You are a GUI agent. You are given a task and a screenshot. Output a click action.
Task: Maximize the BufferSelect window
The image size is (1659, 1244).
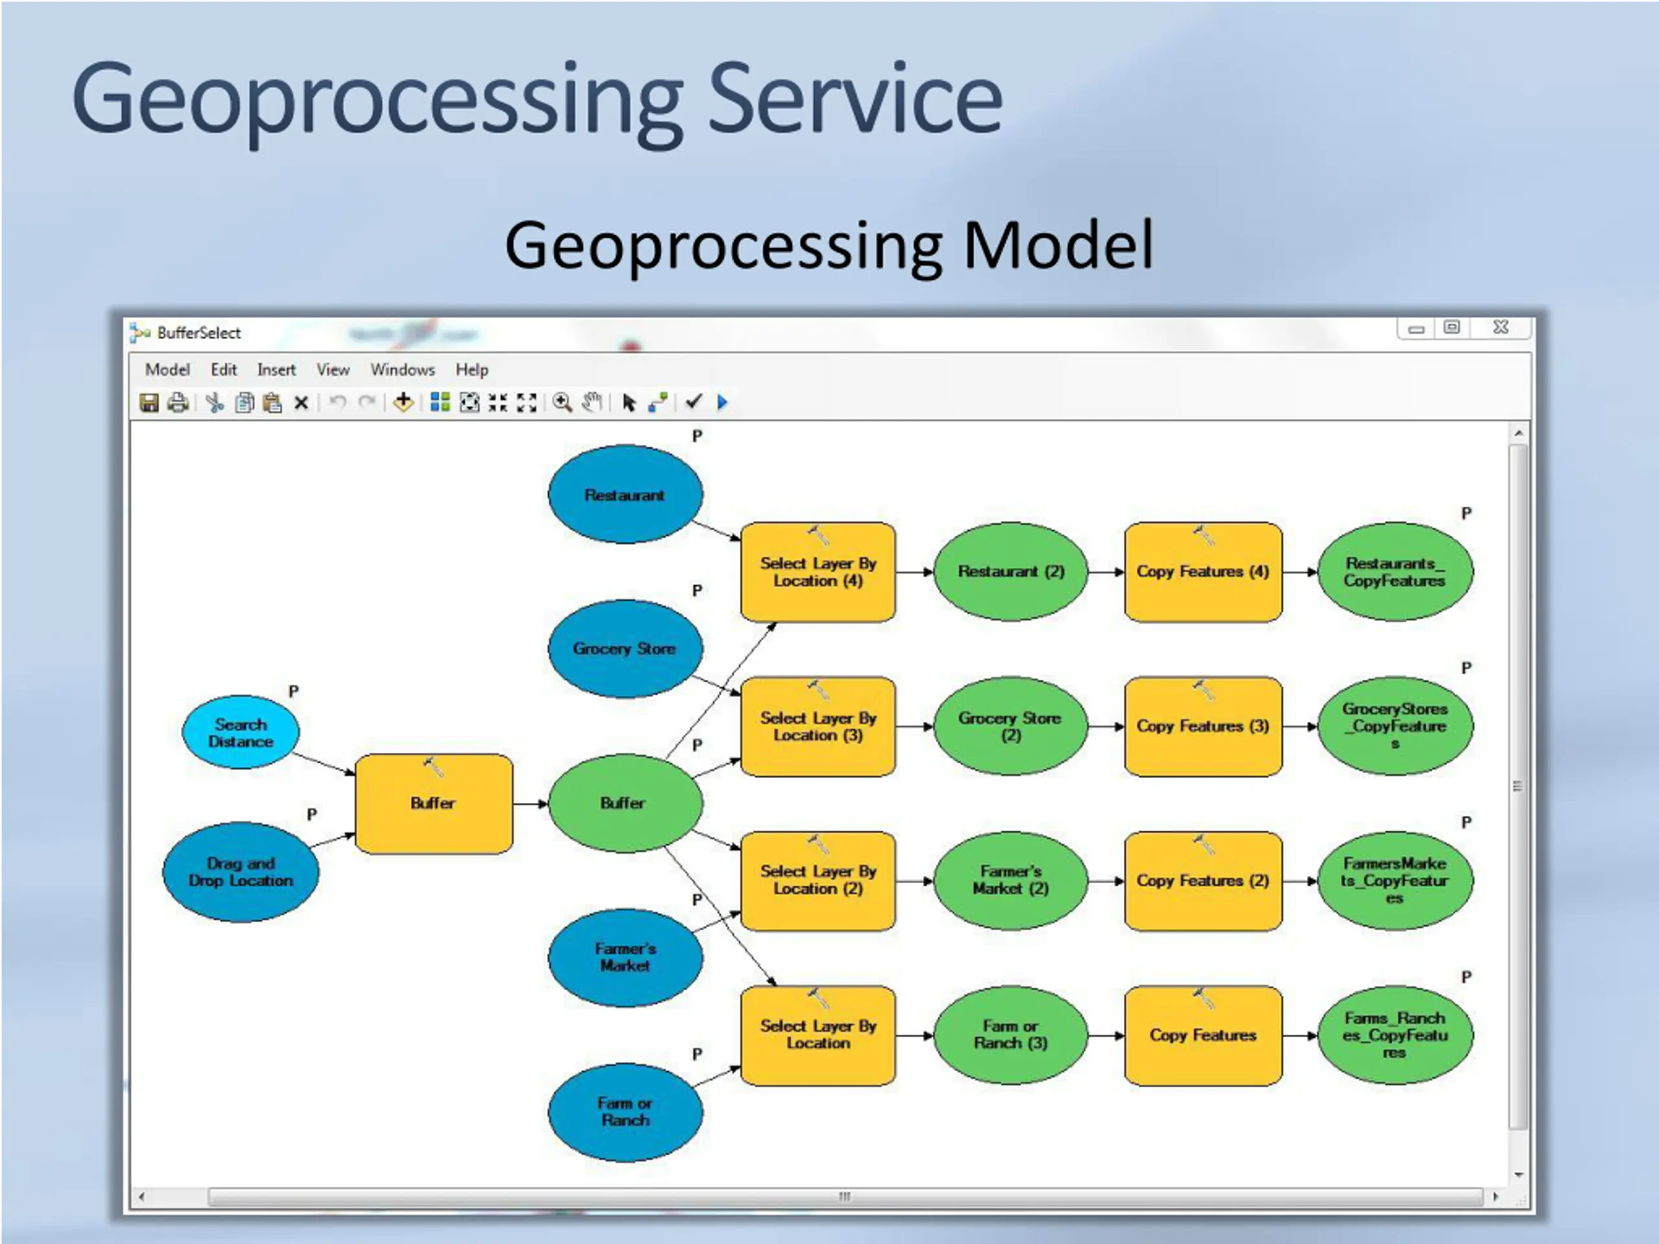pos(1452,328)
